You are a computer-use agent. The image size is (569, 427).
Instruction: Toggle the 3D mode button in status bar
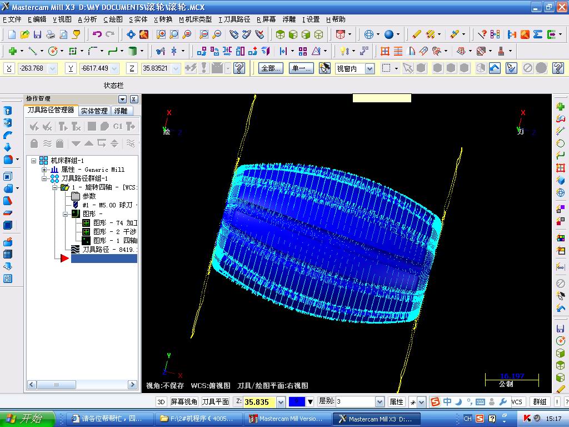161,402
